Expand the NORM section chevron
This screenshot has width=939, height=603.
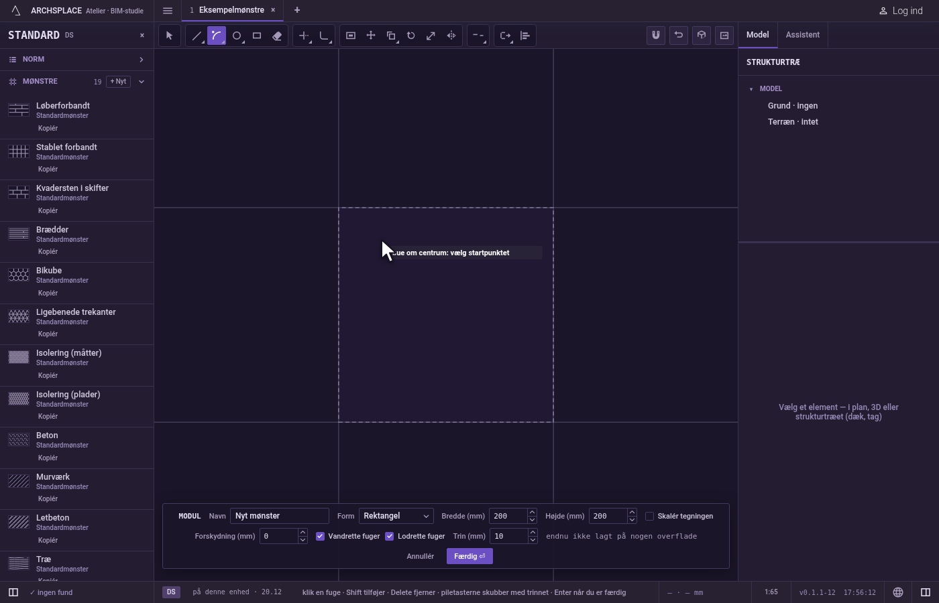coord(142,60)
